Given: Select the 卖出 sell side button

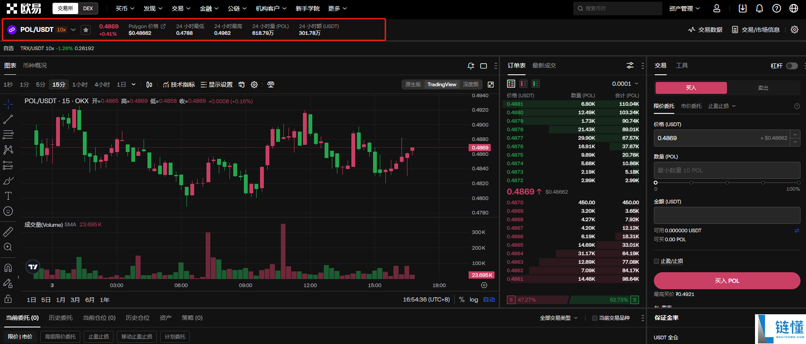Looking at the screenshot, I should [x=763, y=88].
